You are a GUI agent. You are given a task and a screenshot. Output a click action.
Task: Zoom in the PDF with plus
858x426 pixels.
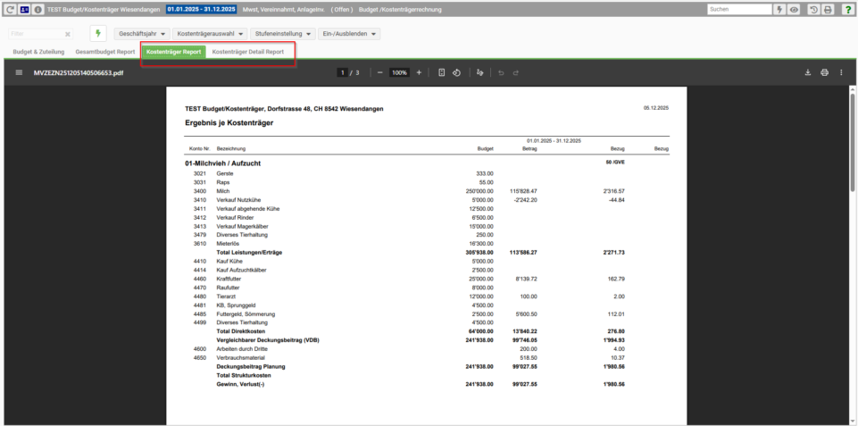419,72
